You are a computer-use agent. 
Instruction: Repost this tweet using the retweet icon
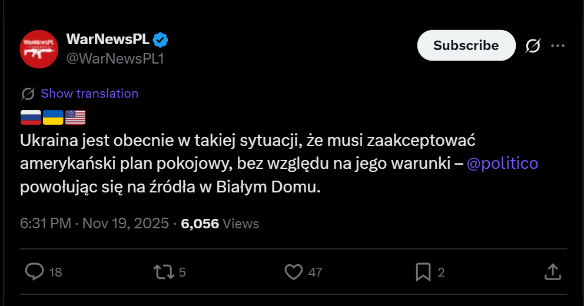163,271
